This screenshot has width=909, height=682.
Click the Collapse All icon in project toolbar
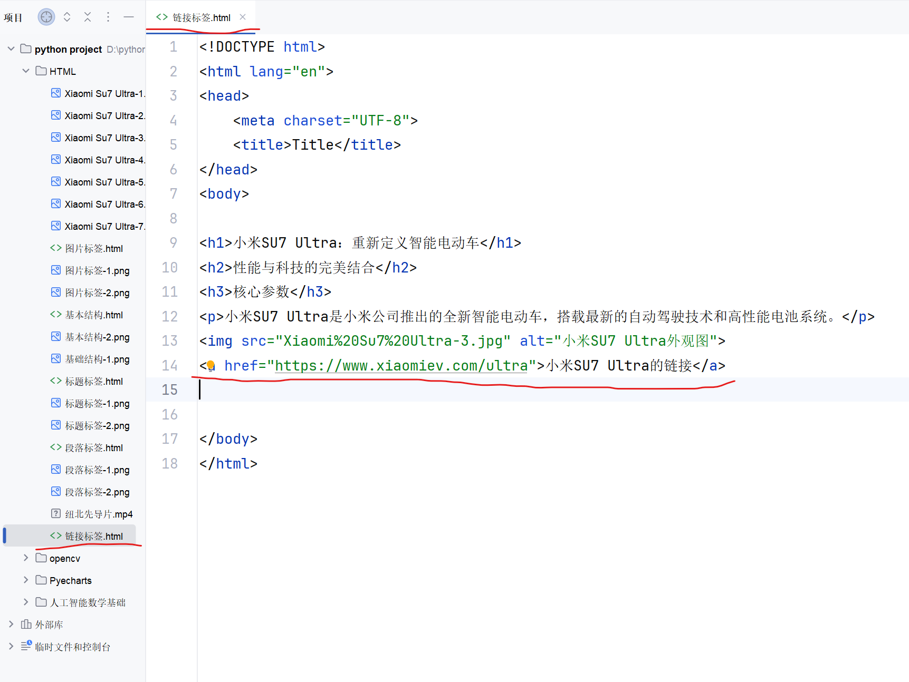coord(88,17)
